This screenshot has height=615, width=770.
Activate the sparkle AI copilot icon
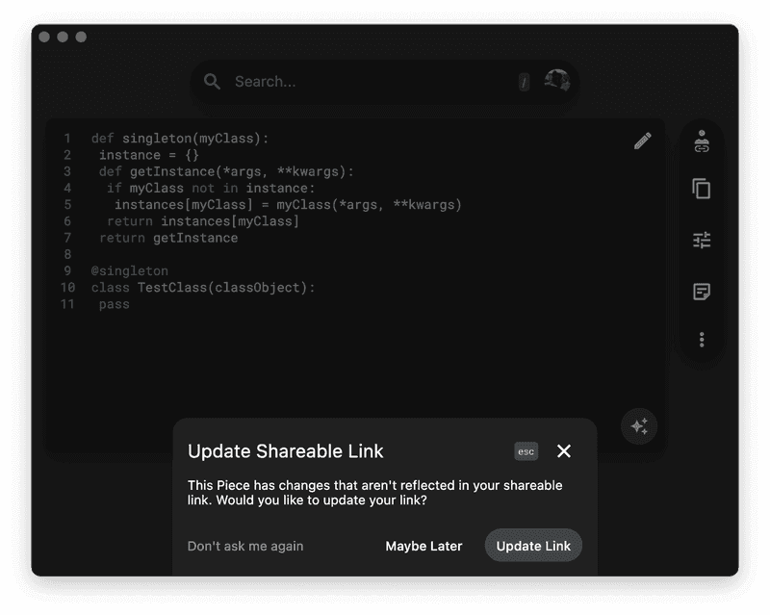click(637, 426)
